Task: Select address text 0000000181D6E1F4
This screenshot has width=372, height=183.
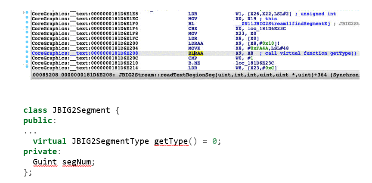Action: point(115,29)
